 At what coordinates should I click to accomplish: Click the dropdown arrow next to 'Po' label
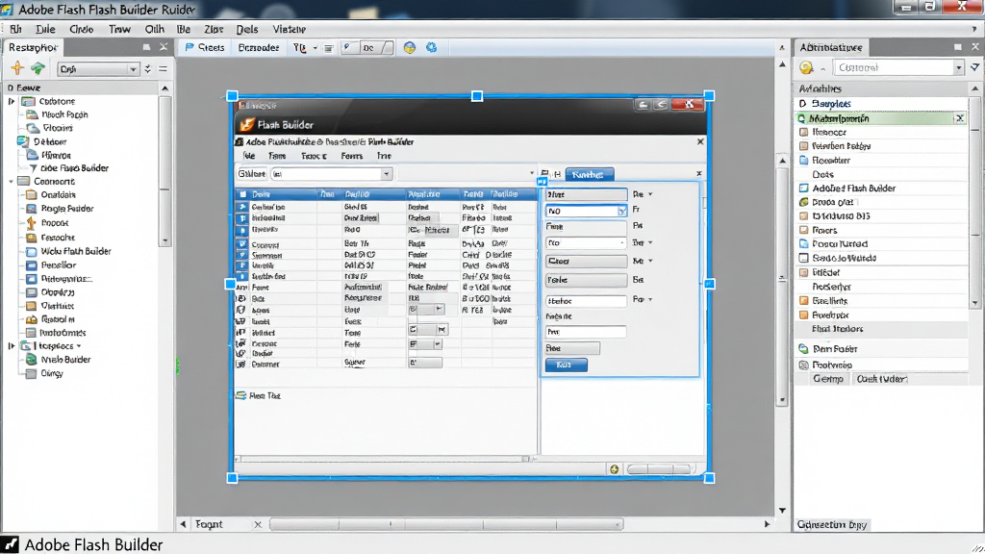coord(650,300)
